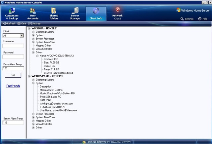Viewport: 212px width, 144px height.
Task: Click the Username input field
Action: tap(13, 46)
